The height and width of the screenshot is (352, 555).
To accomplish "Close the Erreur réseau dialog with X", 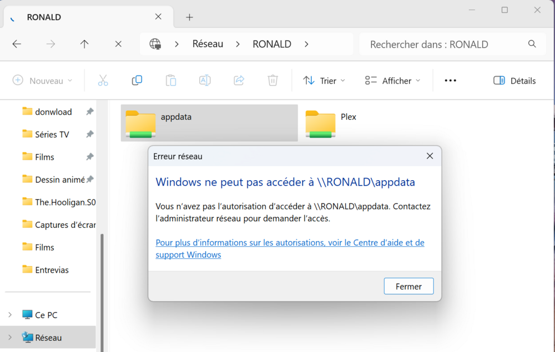I will 430,156.
